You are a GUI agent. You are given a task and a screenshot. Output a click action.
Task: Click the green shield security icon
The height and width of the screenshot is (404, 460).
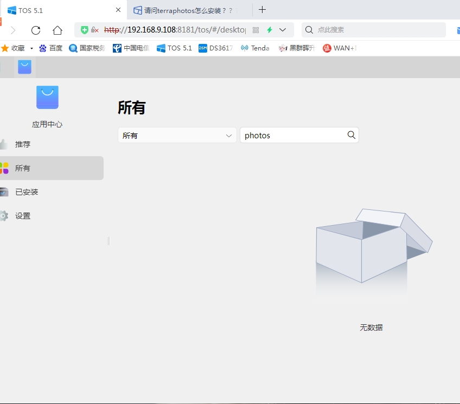click(x=85, y=30)
